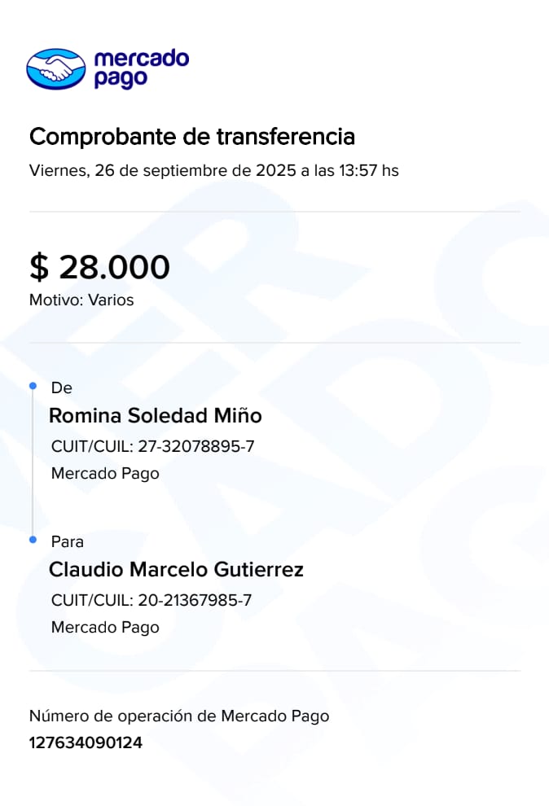This screenshot has height=806, width=549.
Task: Click the "Para" recipient label
Action: pyautogui.click(x=68, y=541)
